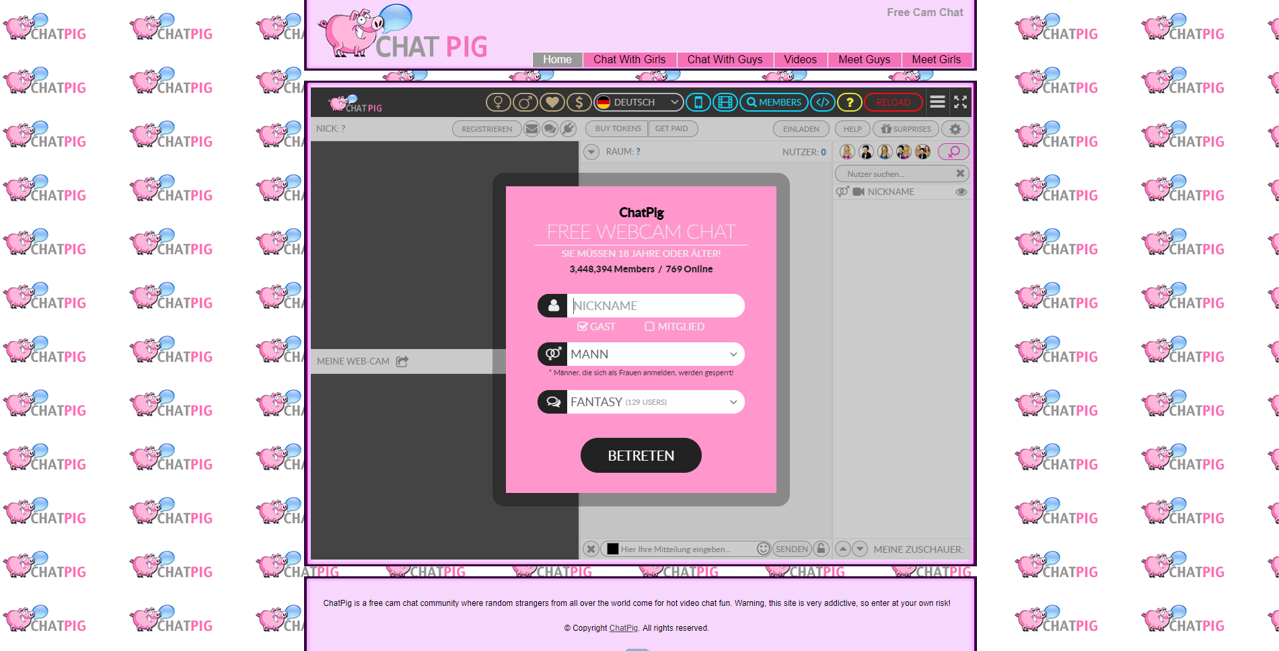1279x651 pixels.
Task: Select the male gender filter icon
Action: click(525, 102)
